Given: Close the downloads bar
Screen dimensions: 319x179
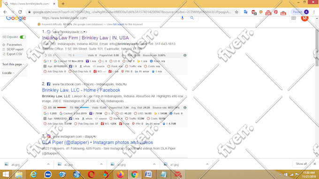Looking at the screenshot, I should [314, 164].
